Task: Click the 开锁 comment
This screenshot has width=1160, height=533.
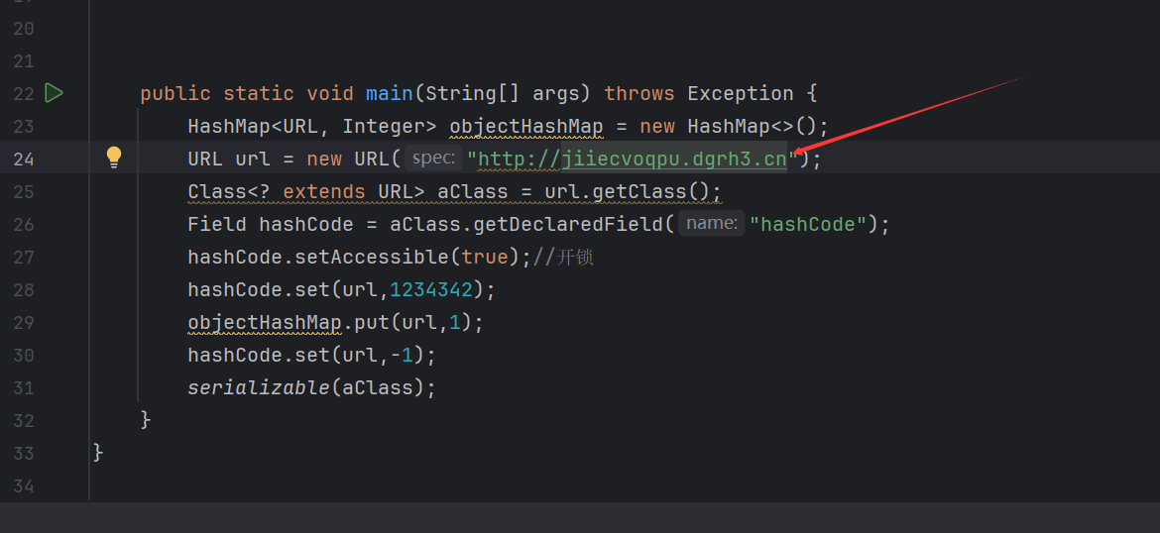Action: click(576, 258)
